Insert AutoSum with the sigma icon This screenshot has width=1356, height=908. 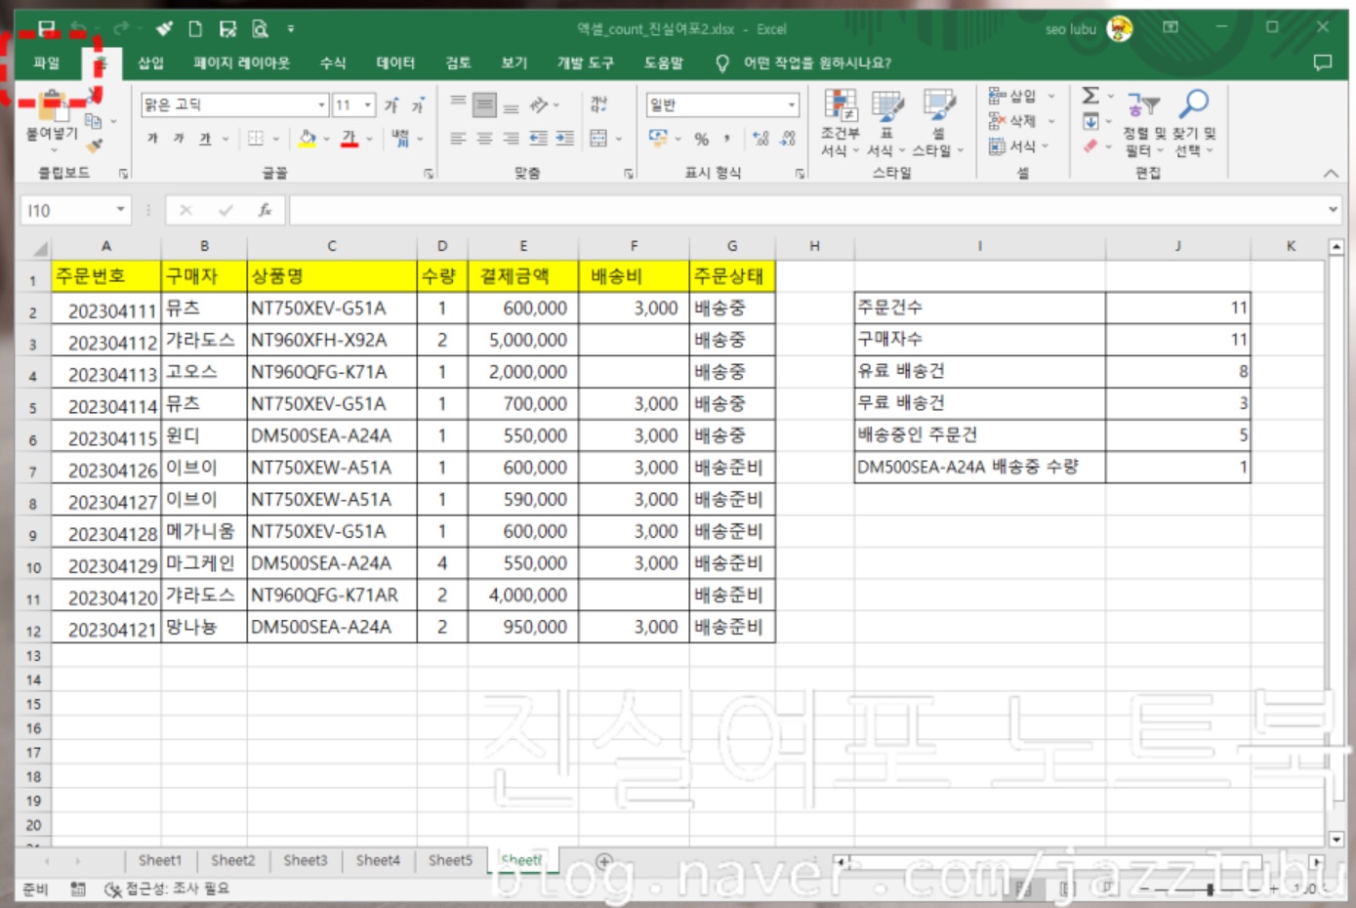1090,96
